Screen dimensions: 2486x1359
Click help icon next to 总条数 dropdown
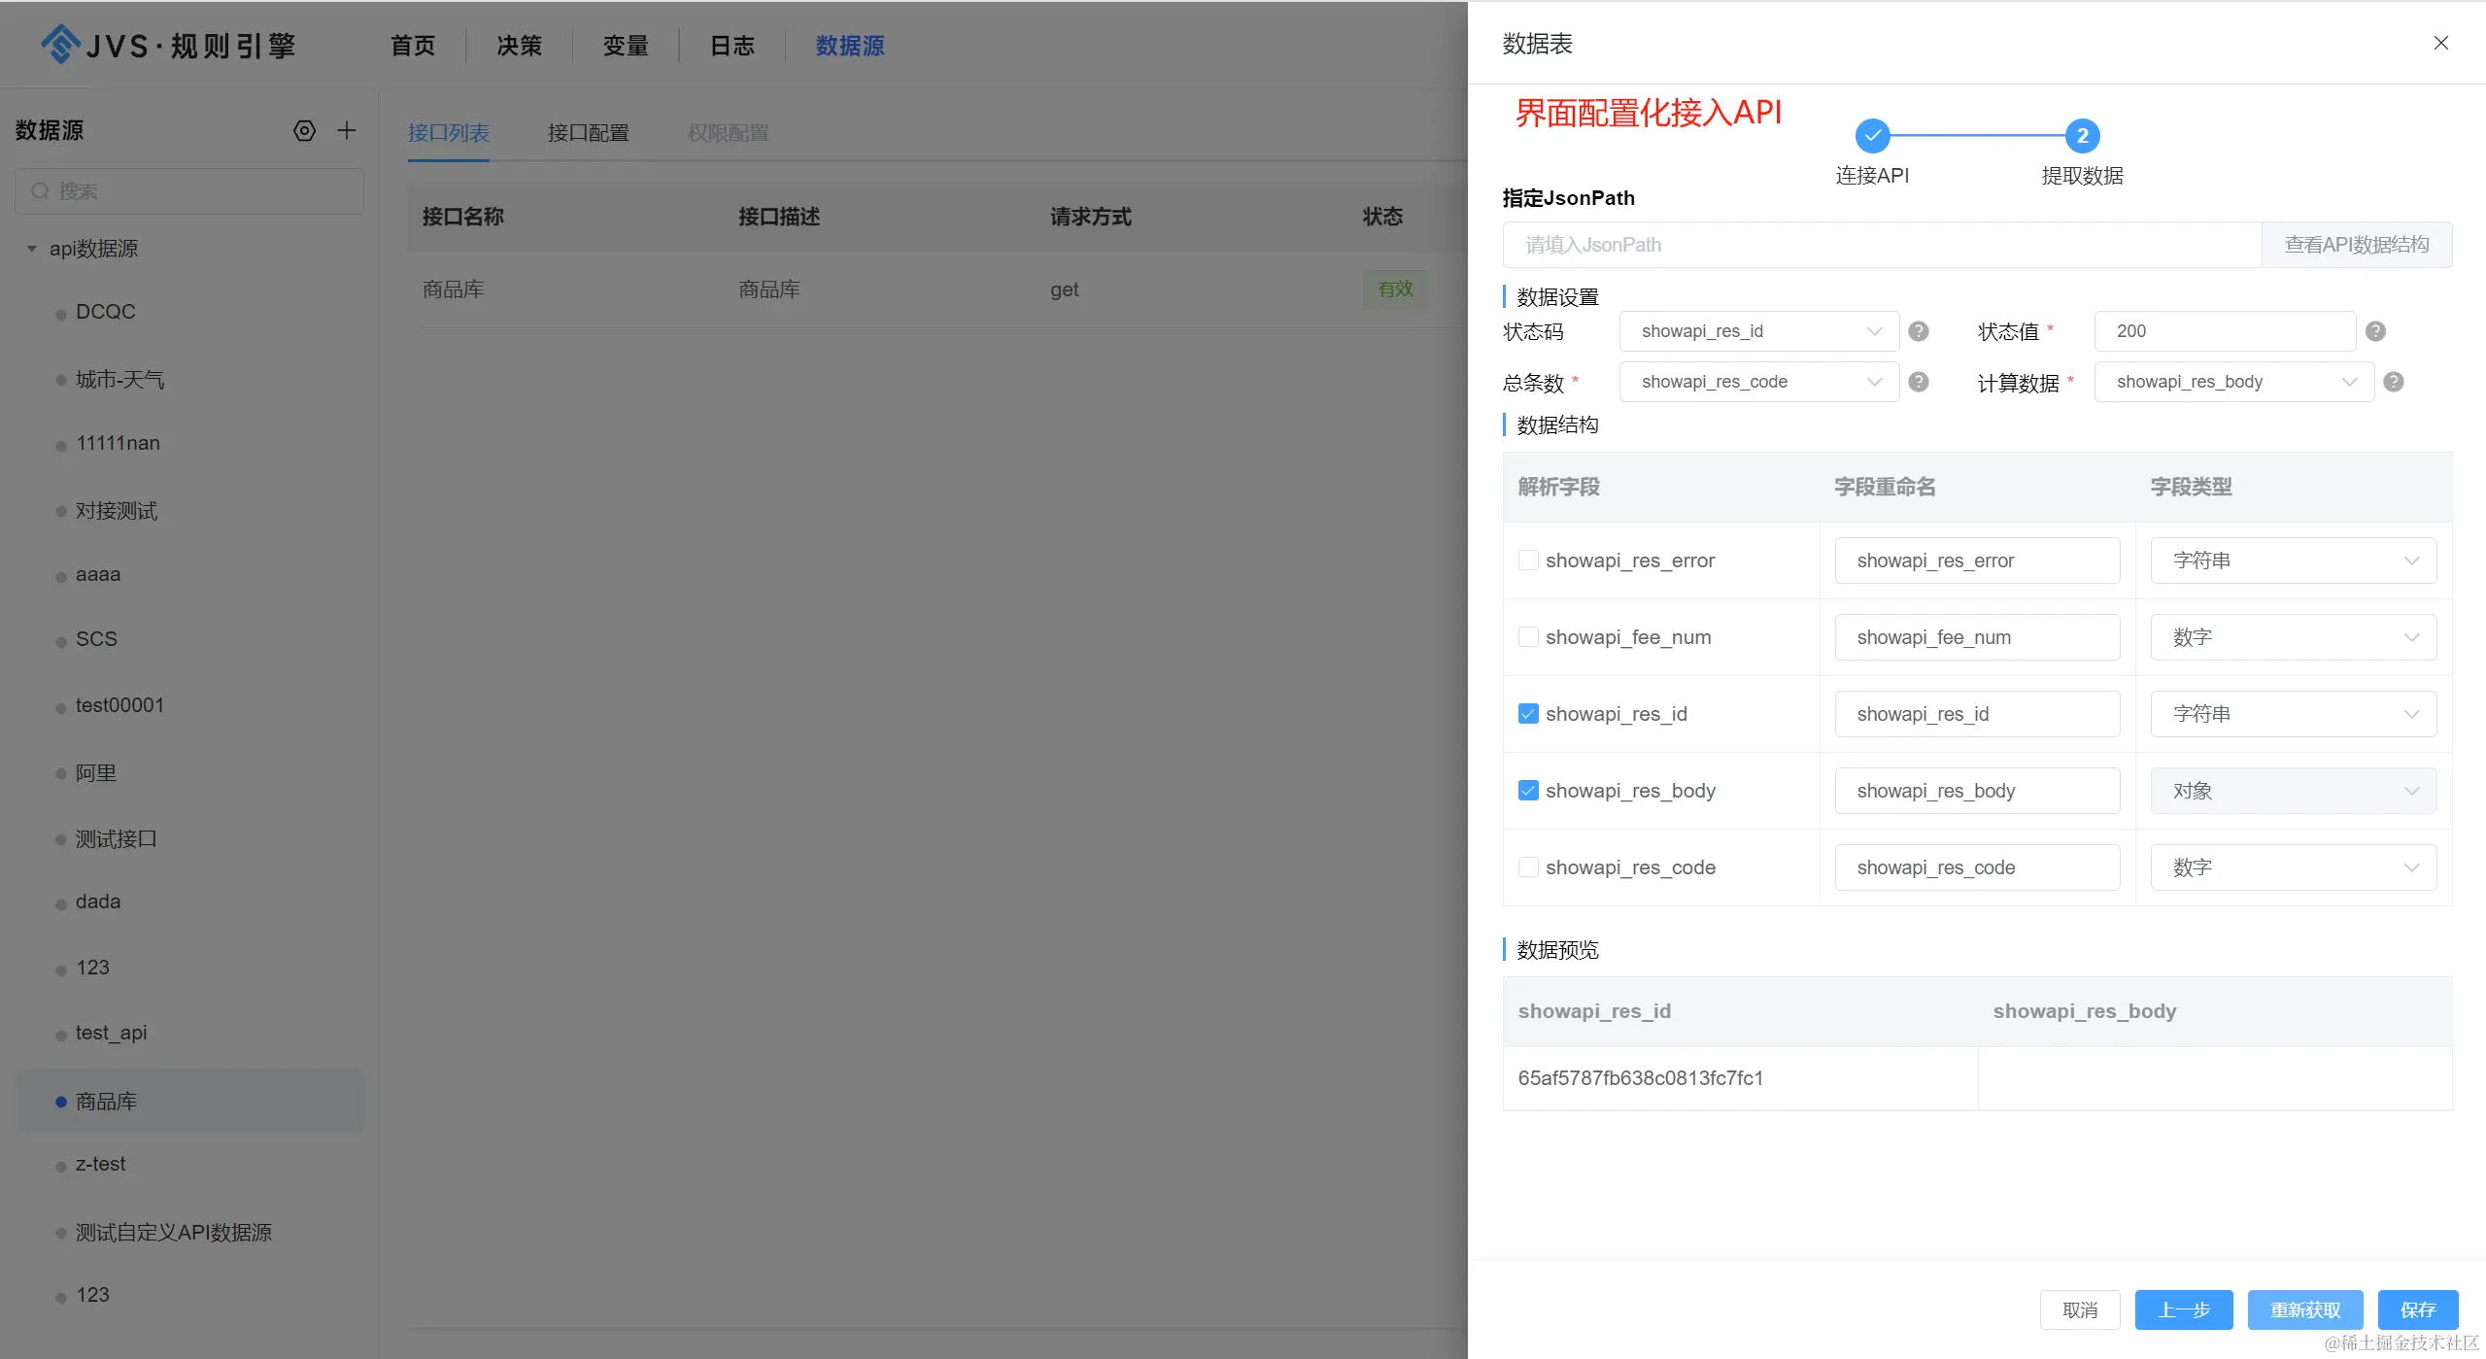point(1918,382)
